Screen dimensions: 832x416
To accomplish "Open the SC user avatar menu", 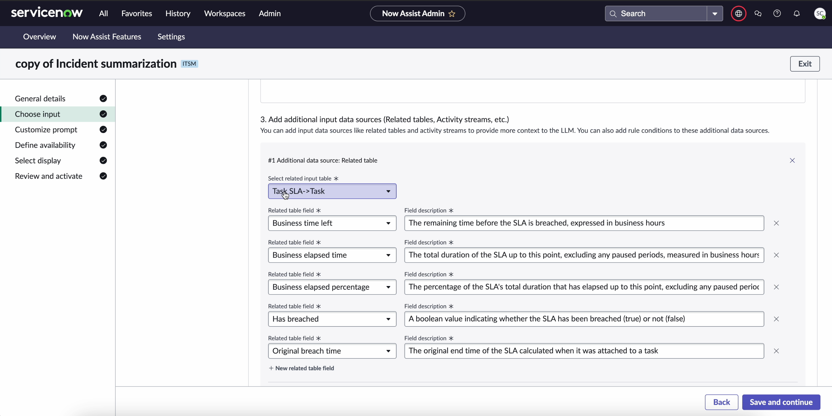I will (820, 13).
